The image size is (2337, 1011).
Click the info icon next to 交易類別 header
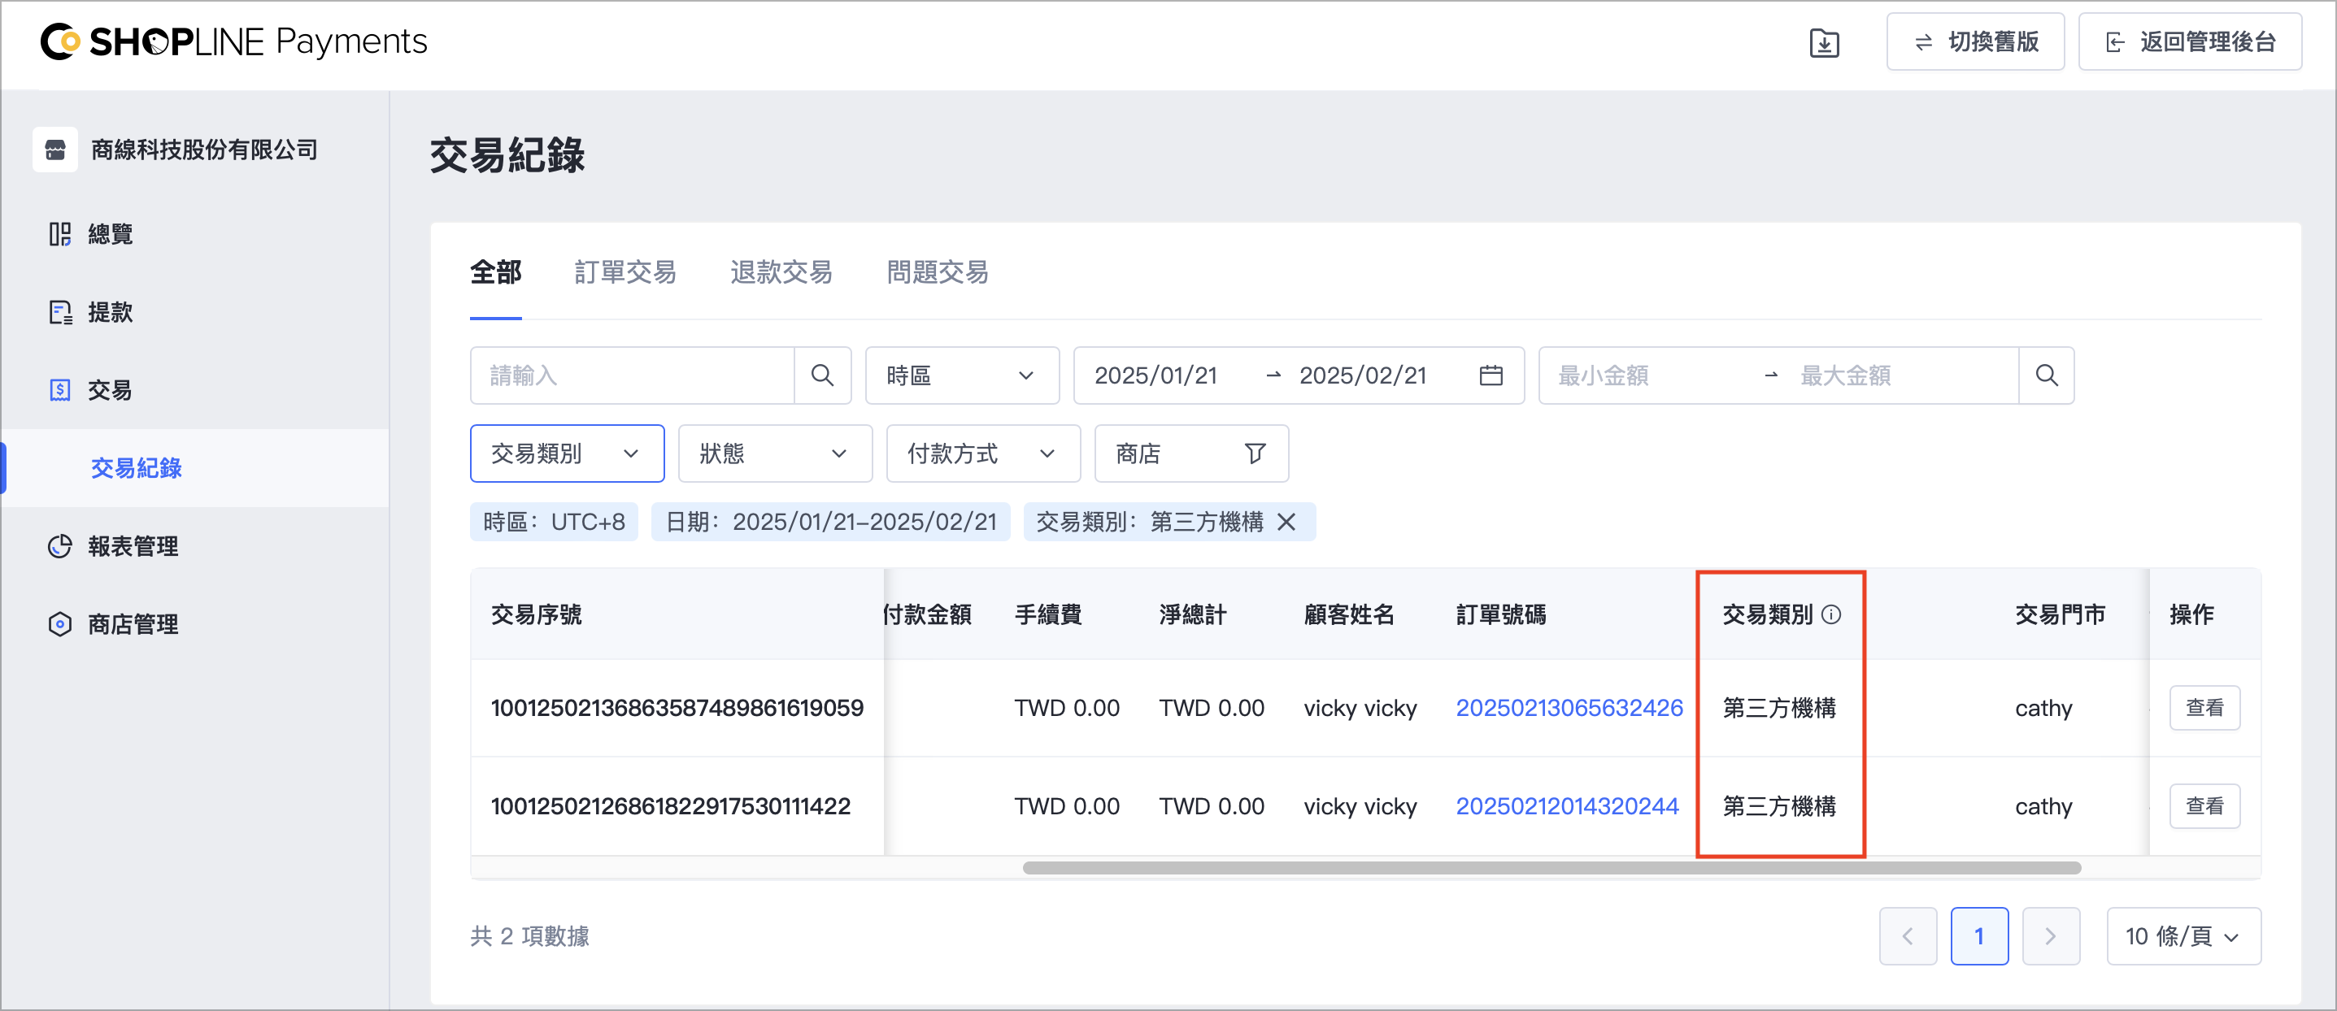click(1832, 614)
